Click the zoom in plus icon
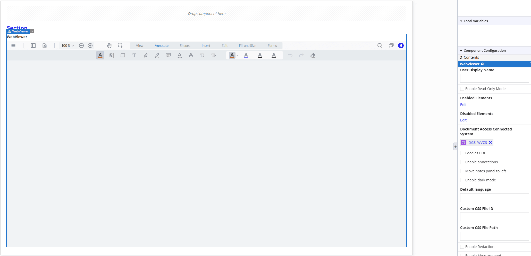The image size is (531, 256). pos(90,46)
